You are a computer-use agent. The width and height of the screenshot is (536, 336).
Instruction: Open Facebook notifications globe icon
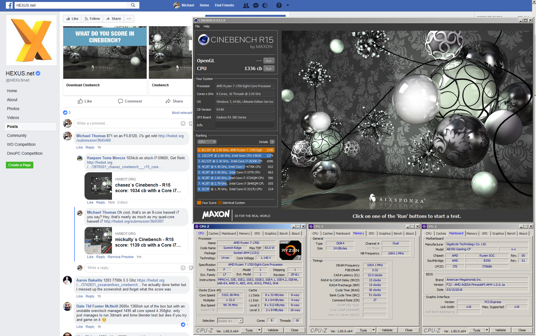point(265,5)
